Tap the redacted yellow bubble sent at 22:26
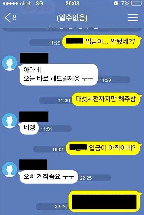Viewport: 144px width, 215px height. [105, 201]
